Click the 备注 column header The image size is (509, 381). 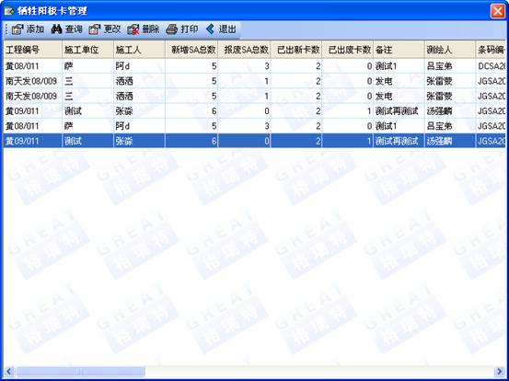[399, 50]
